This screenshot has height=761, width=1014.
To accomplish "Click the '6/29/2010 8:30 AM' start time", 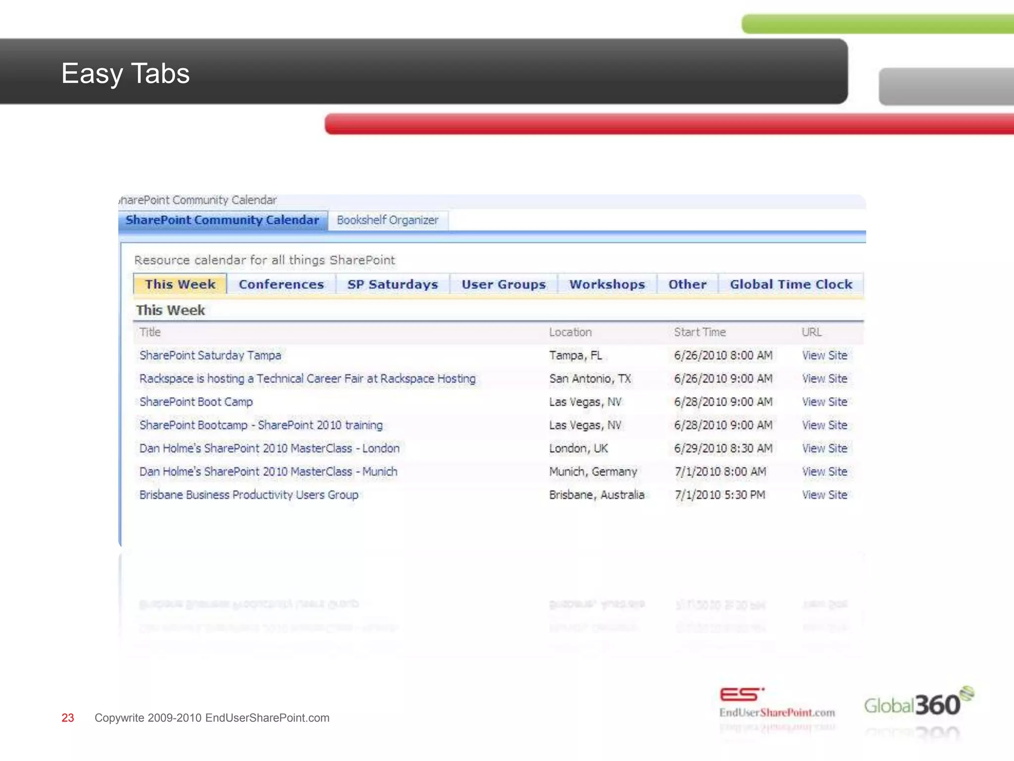I will click(x=723, y=448).
